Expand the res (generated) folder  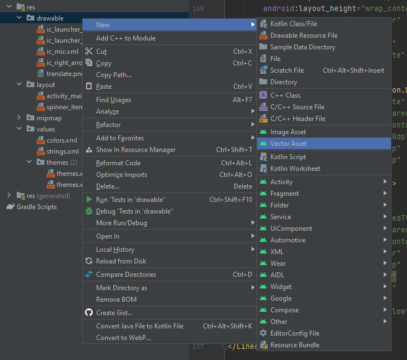pos(9,195)
